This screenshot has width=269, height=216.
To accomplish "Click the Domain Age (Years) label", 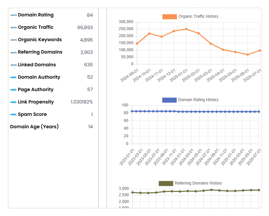I will click(34, 127).
